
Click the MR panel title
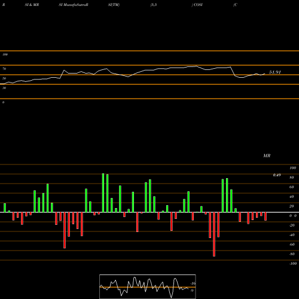tap(267, 155)
